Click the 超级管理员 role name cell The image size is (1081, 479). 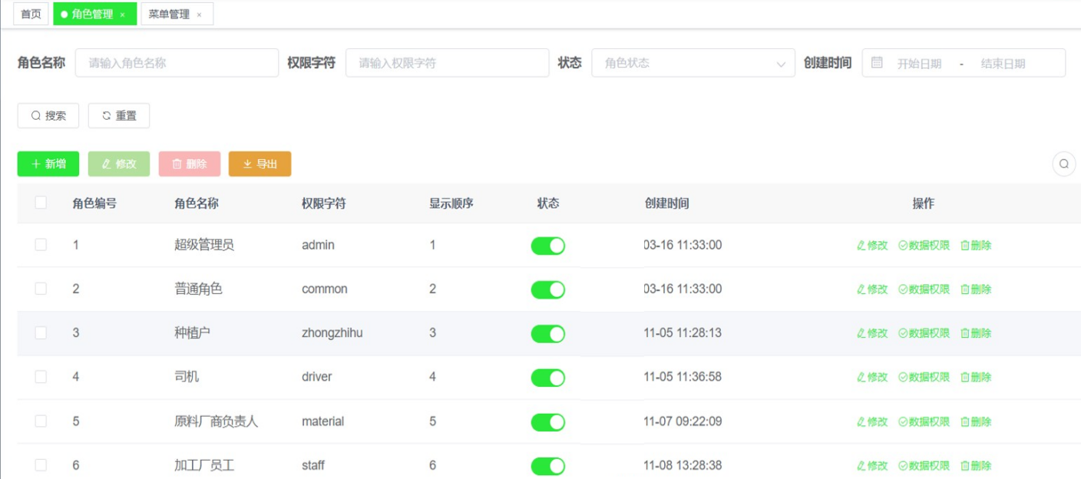[204, 245]
